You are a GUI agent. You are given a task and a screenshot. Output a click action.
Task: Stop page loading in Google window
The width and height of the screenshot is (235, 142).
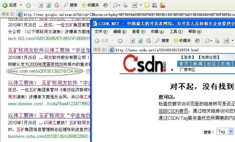point(41,5)
